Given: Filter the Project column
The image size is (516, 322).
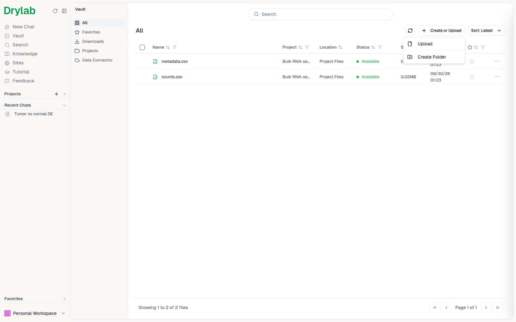Looking at the screenshot, I should pos(307,47).
